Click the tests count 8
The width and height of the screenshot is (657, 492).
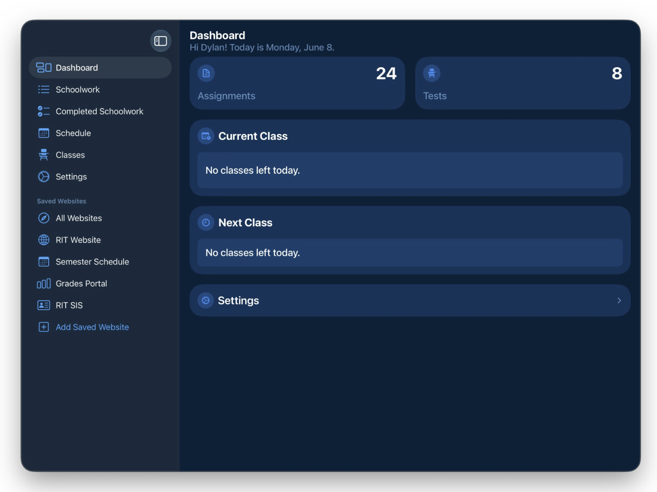617,73
